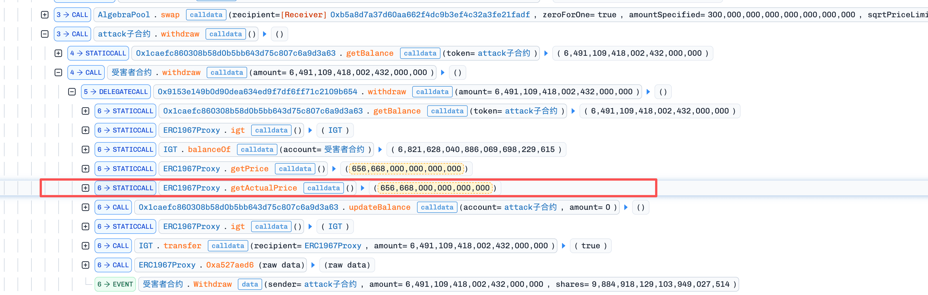Expand the getPrice staticcall row
The image size is (928, 295).
(x=85, y=168)
